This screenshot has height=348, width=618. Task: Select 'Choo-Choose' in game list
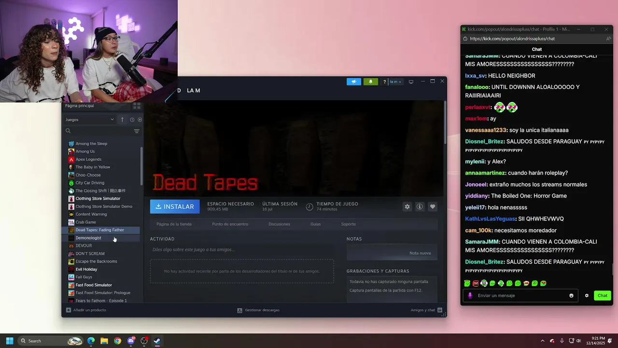coord(88,175)
